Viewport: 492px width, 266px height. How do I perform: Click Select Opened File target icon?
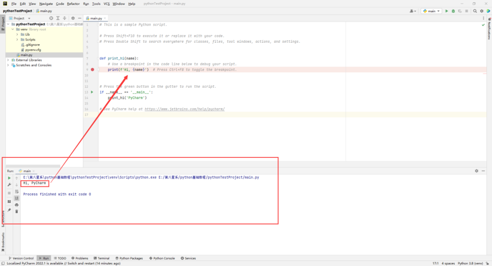(51, 18)
